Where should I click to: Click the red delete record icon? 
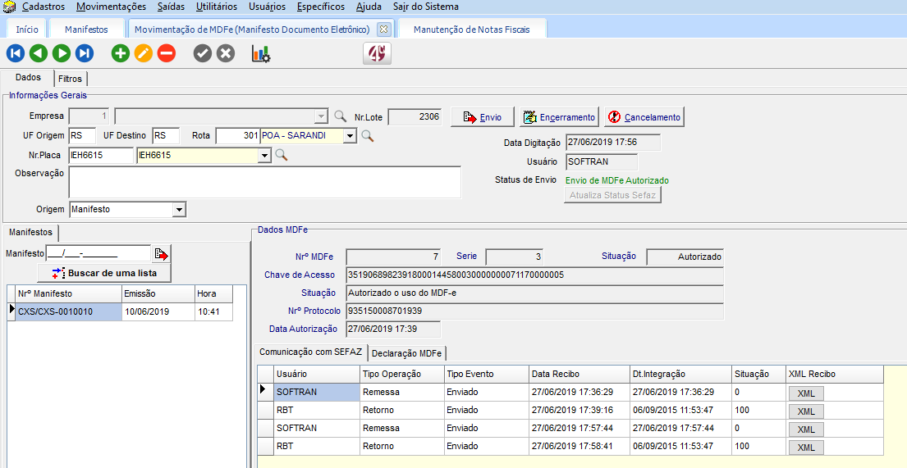(166, 54)
